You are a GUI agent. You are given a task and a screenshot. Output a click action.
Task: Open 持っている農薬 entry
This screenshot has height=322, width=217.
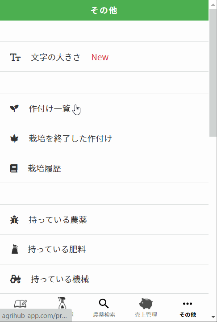(104, 219)
